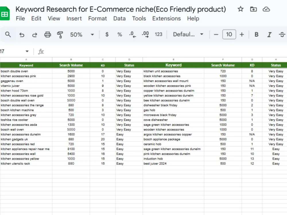Select the 'dishwasher black friday' cell
This screenshot has width=287, height=215.
tap(174, 105)
